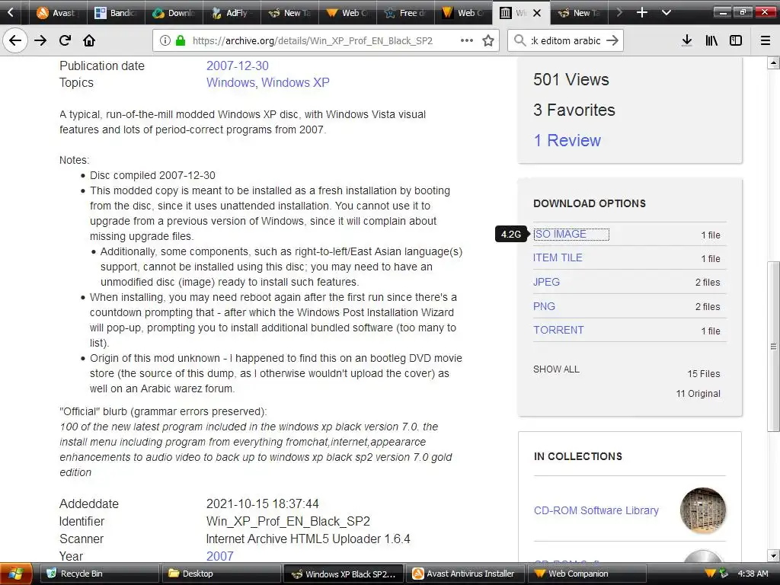Reload the current page
The image size is (780, 585).
[65, 41]
